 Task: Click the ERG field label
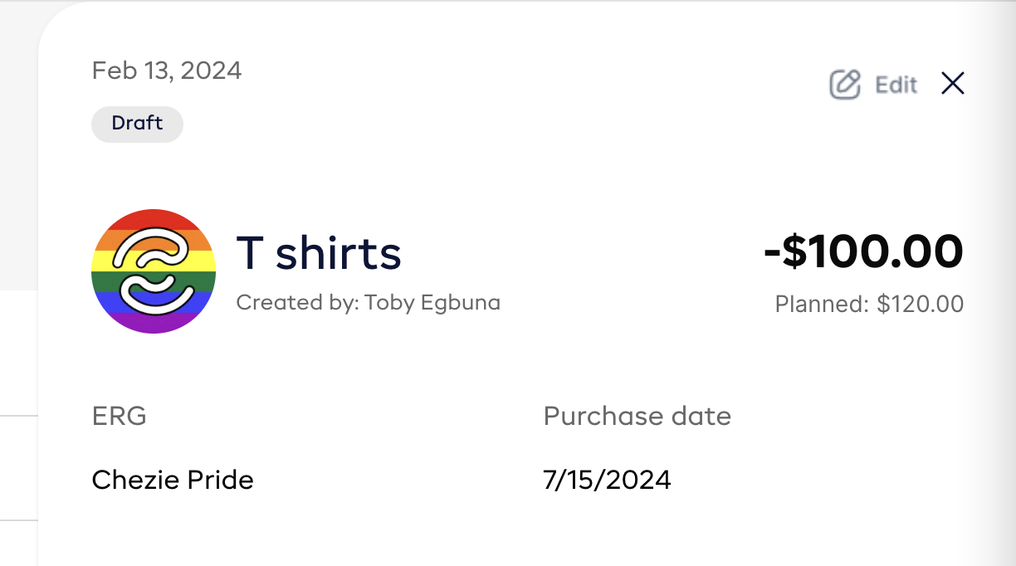[x=119, y=416]
